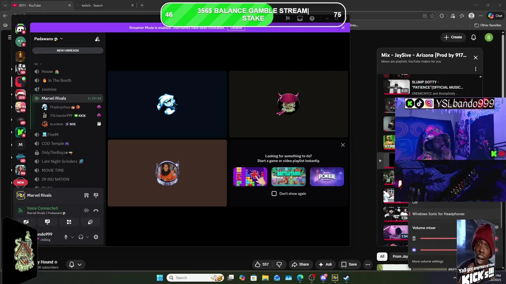The height and width of the screenshot is (284, 506).
Task: Dislike the YouTube video
Action: [x=279, y=264]
